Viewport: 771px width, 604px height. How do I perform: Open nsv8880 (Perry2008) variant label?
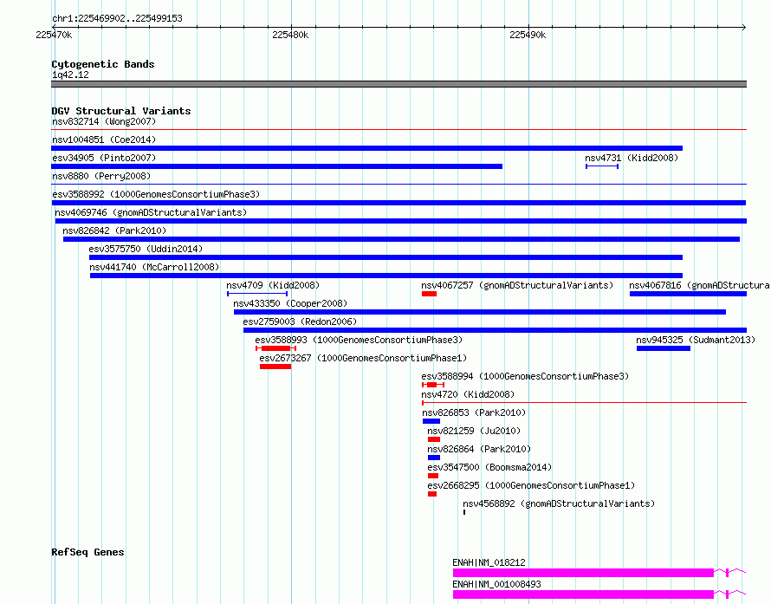(x=101, y=176)
